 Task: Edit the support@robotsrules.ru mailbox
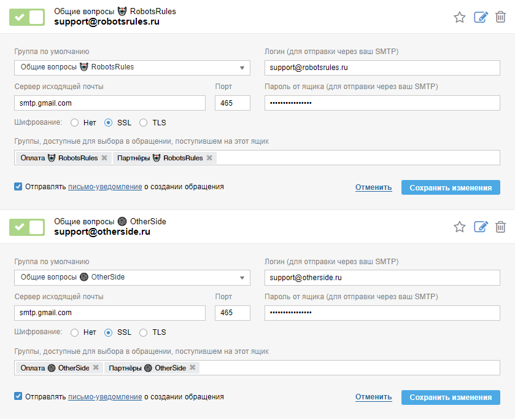coord(481,17)
